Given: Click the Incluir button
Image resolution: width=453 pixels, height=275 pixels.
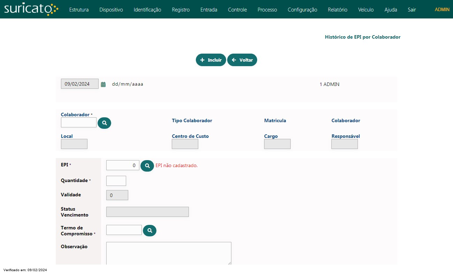Looking at the screenshot, I should coord(211,60).
